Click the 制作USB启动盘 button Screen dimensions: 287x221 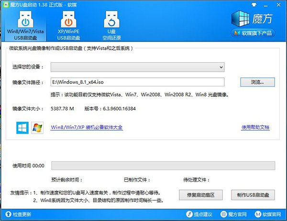[253, 195]
